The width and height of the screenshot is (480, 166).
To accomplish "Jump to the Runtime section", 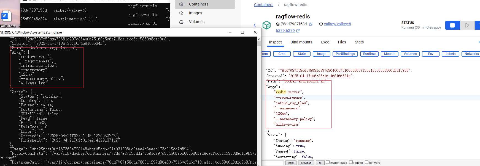I will point(369,54).
